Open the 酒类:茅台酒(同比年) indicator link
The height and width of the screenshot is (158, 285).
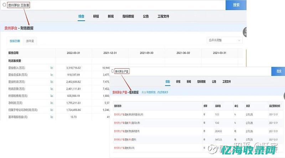[127, 123]
